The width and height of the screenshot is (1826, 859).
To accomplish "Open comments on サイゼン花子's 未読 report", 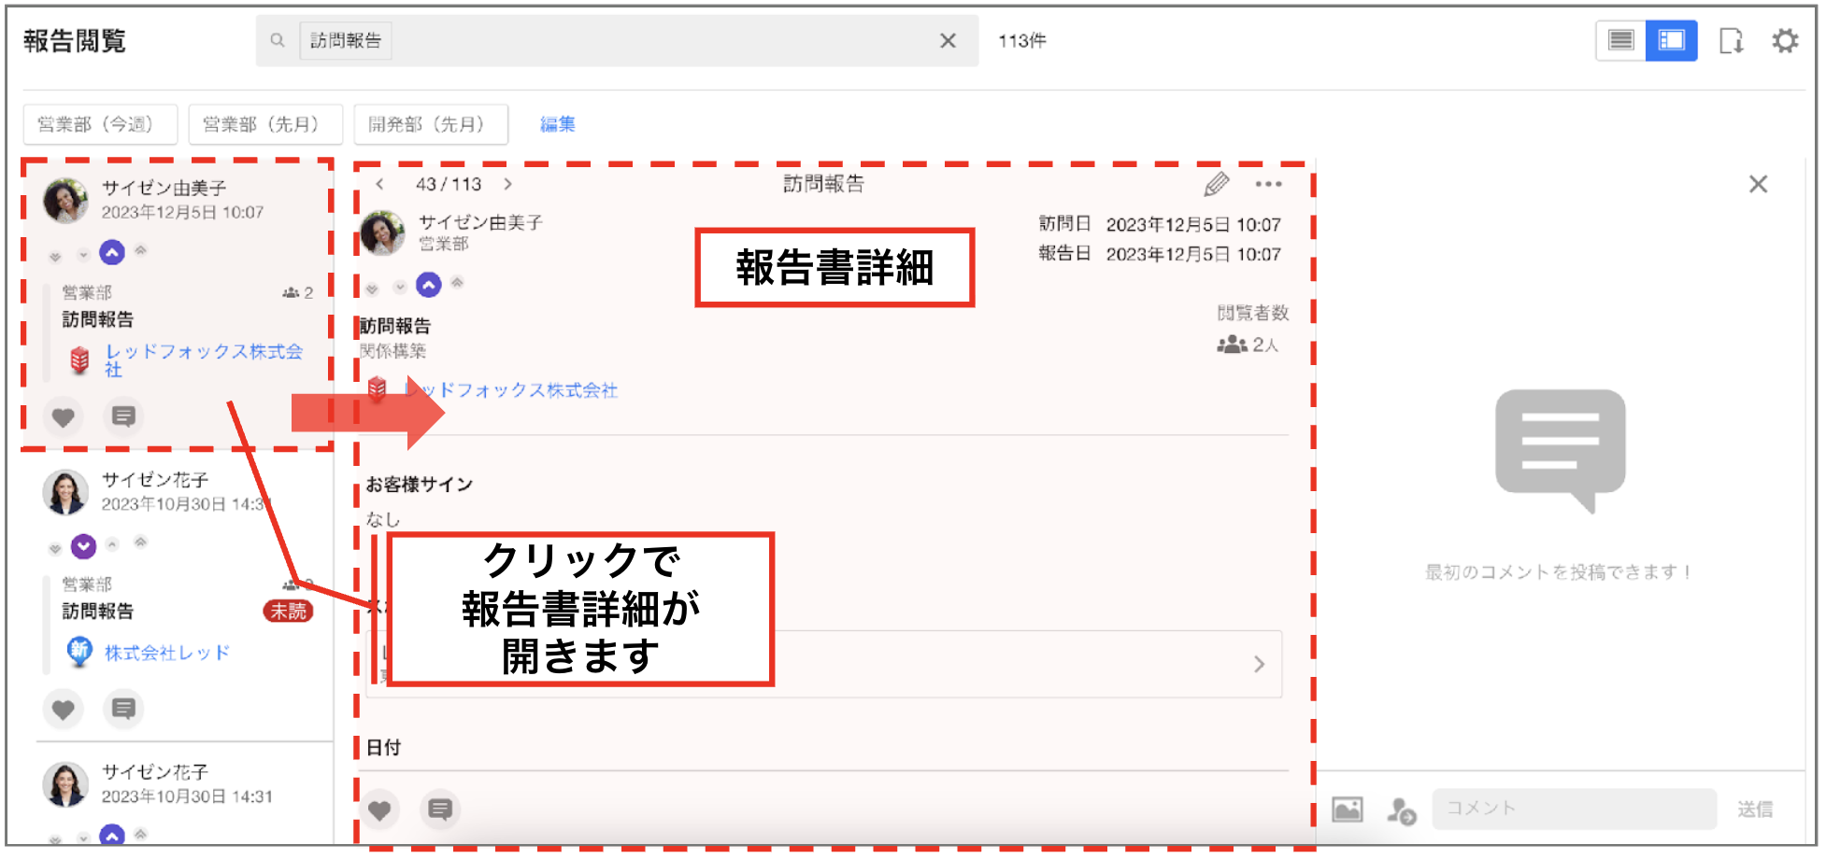I will tap(123, 709).
